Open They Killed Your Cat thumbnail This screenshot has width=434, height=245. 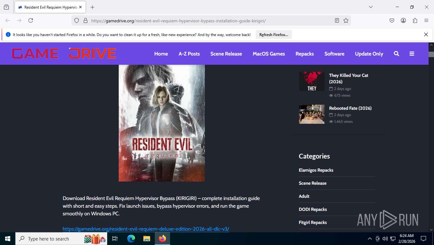pyautogui.click(x=312, y=81)
